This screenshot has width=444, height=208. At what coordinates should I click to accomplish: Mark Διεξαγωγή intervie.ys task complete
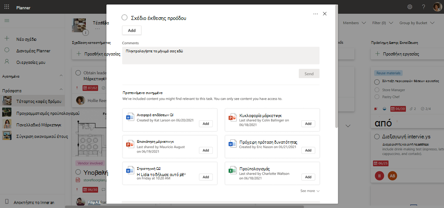[x=377, y=137]
